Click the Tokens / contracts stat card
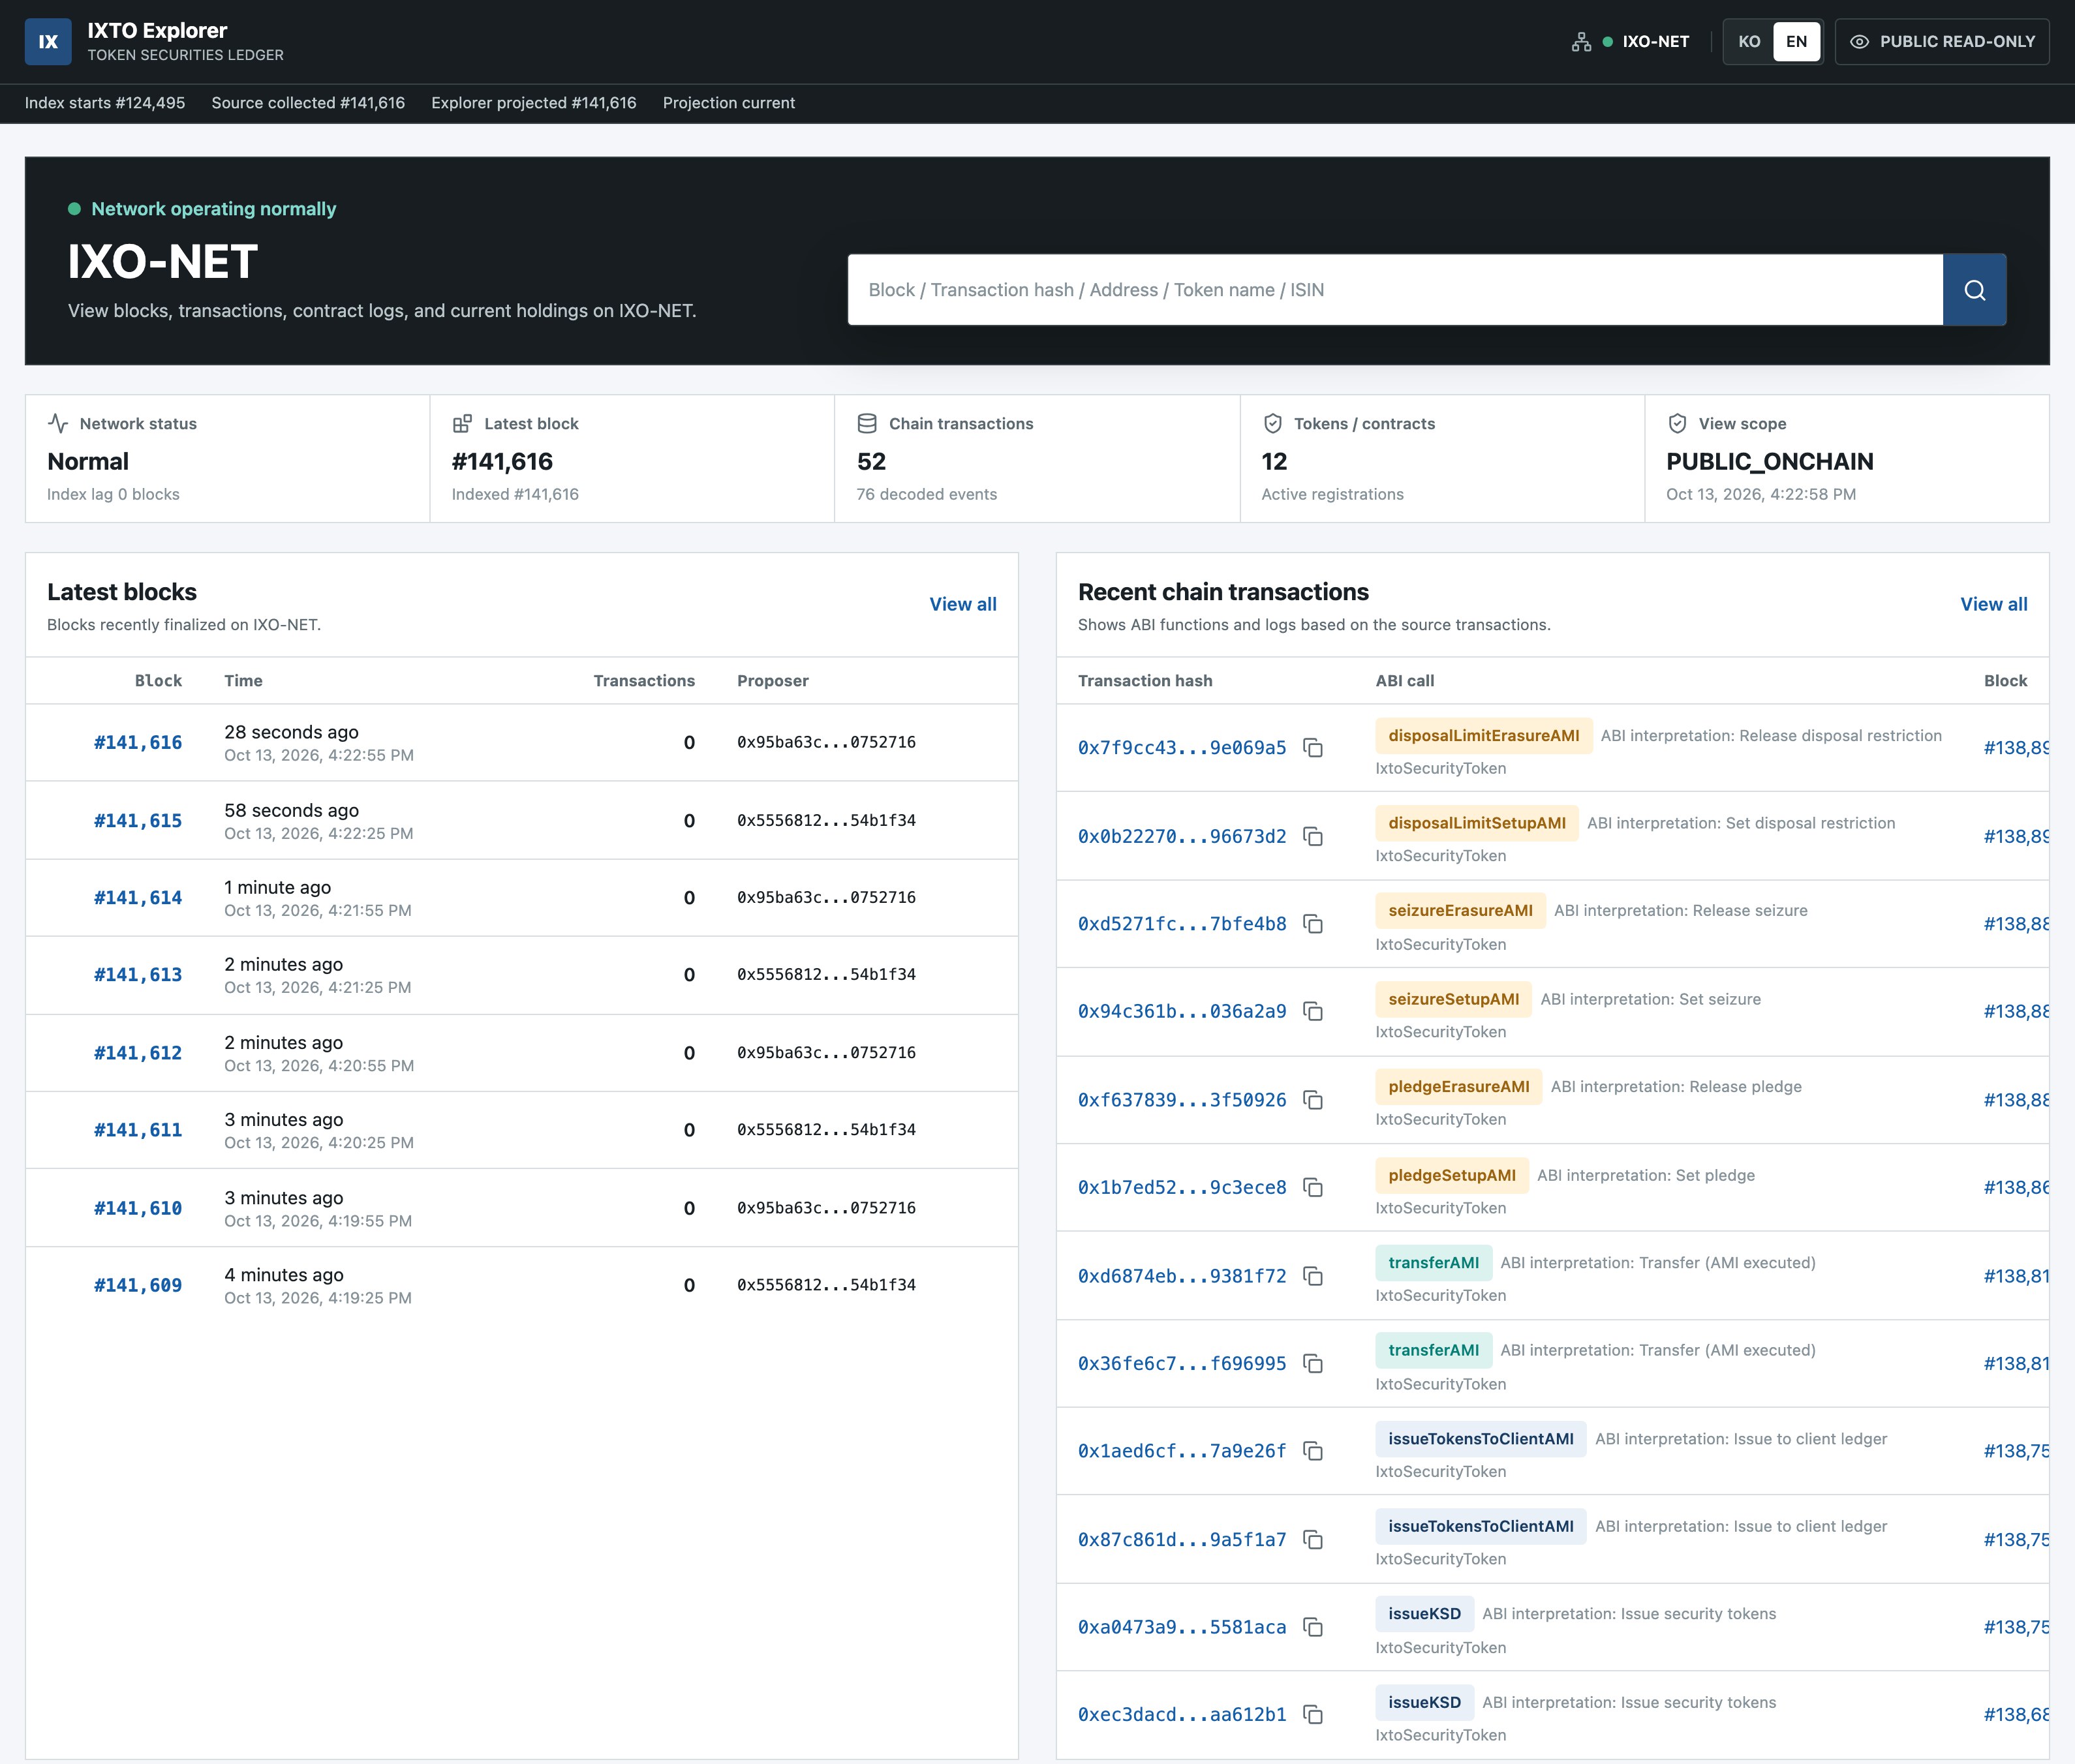The width and height of the screenshot is (2075, 1764). coord(1442,458)
